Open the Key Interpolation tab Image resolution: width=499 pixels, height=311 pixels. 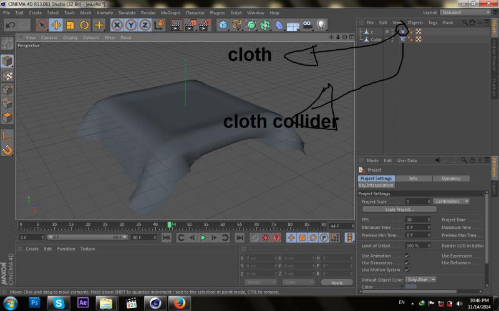[376, 185]
